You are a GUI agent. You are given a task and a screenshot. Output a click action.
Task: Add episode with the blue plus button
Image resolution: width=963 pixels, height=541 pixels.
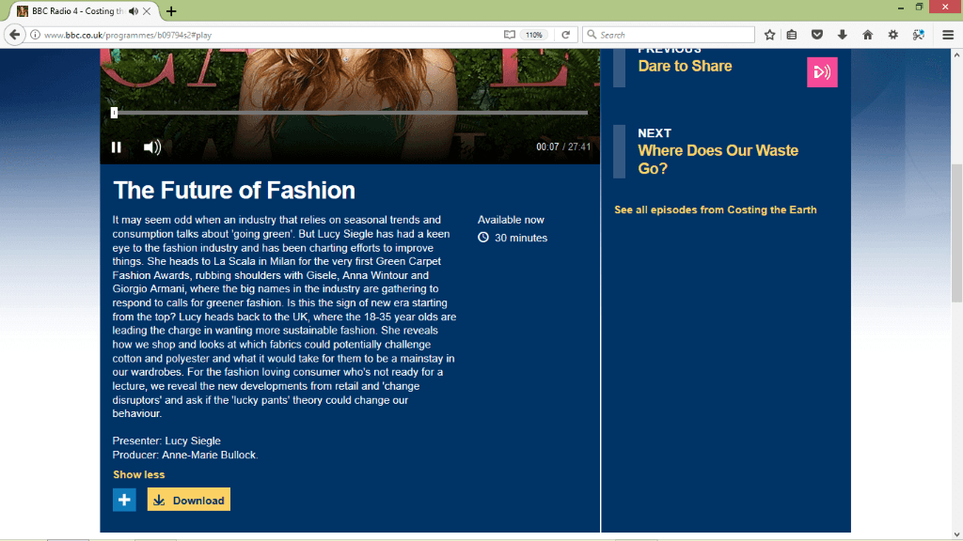pos(124,500)
